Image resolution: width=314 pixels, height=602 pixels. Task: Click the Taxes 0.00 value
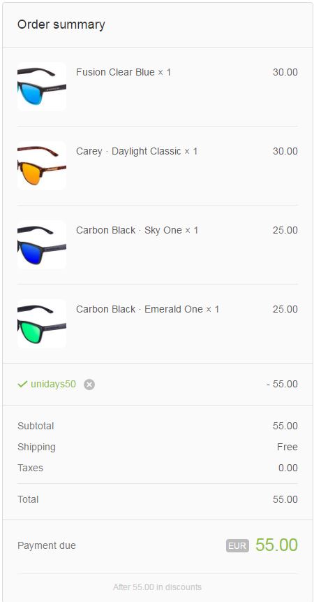[x=288, y=468]
